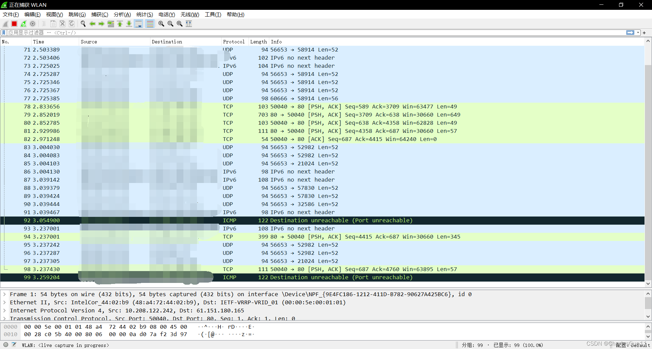Select packet 82 TCP [ACK] Seq=687 row
Image resolution: width=652 pixels, height=349 pixels.
click(322, 139)
